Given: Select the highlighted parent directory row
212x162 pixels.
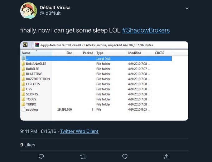Looking at the screenshot, I should click(97, 58).
